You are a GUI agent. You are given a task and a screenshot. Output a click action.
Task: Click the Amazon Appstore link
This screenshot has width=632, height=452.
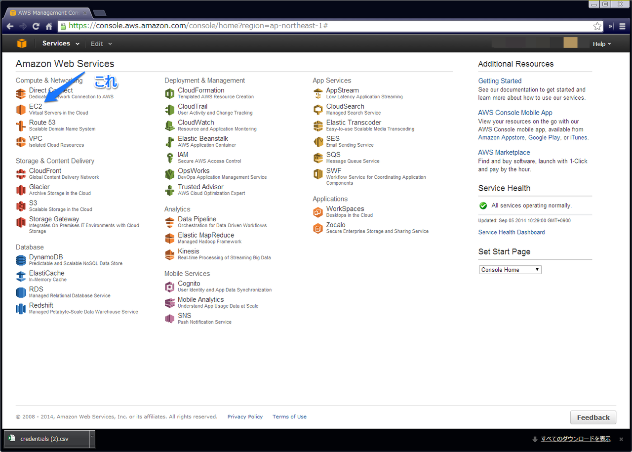pyautogui.click(x=502, y=137)
